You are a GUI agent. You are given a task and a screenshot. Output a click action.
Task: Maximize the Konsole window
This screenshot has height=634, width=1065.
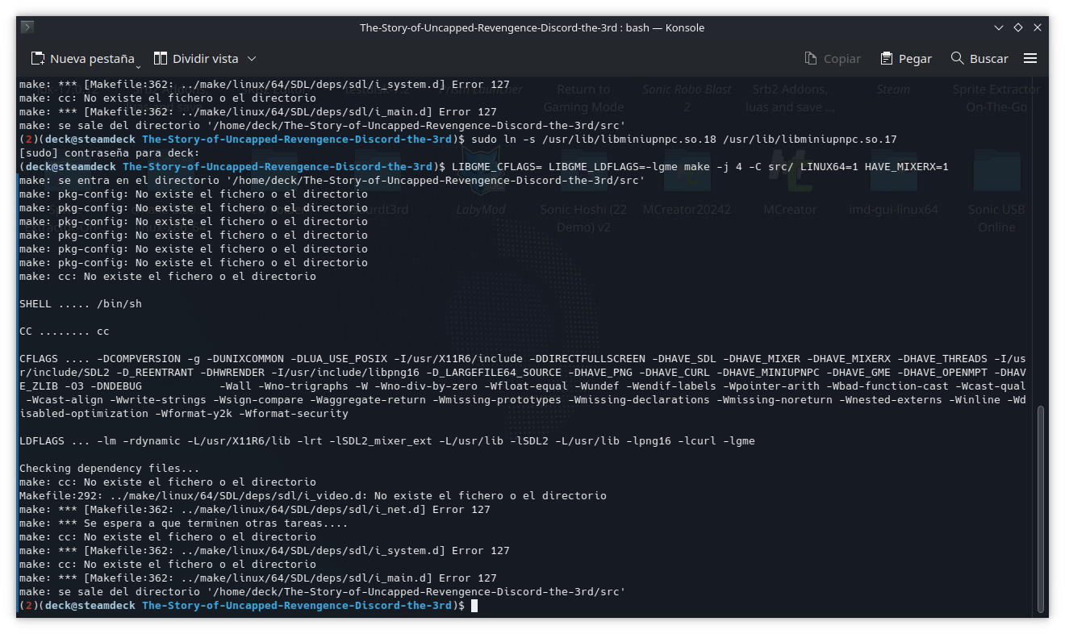point(1018,27)
